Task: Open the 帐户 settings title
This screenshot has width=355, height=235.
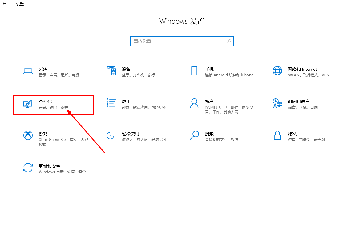Action: coord(209,102)
